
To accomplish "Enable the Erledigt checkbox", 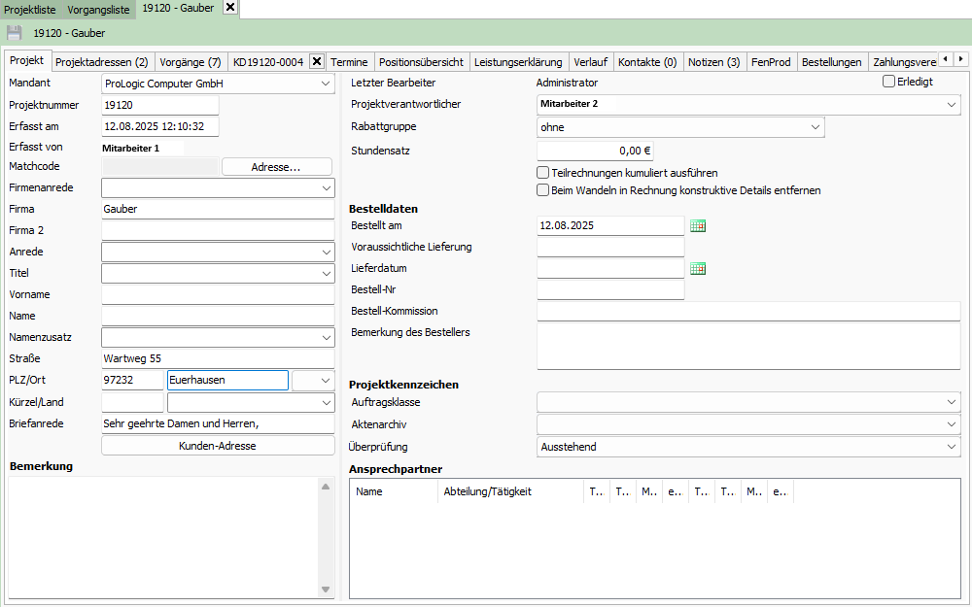I will 888,82.
